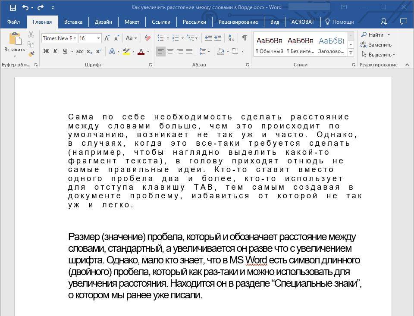Apply the red font color swatch
This screenshot has width=414, height=316.
(141, 51)
